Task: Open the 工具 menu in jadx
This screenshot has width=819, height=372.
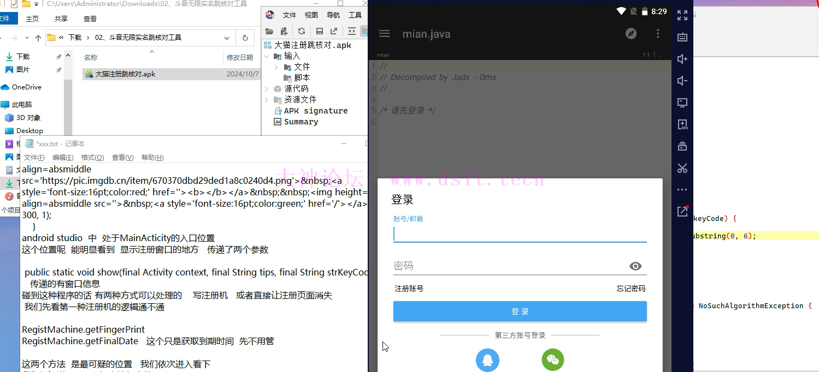Action: (355, 15)
